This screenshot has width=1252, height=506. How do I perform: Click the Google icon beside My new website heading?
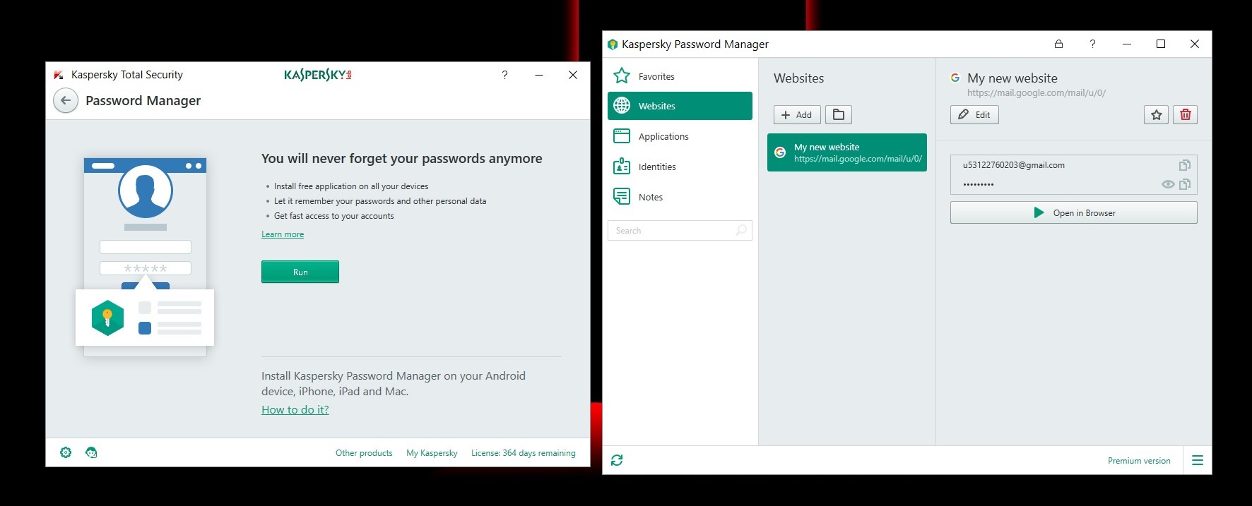pyautogui.click(x=955, y=78)
